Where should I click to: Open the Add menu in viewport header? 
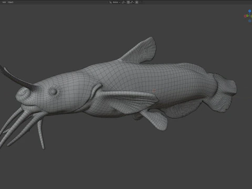pos(4,2)
